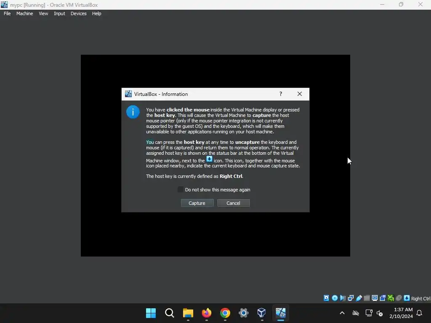431x323 pixels.
Task: Open the View menu
Action: pyautogui.click(x=43, y=13)
